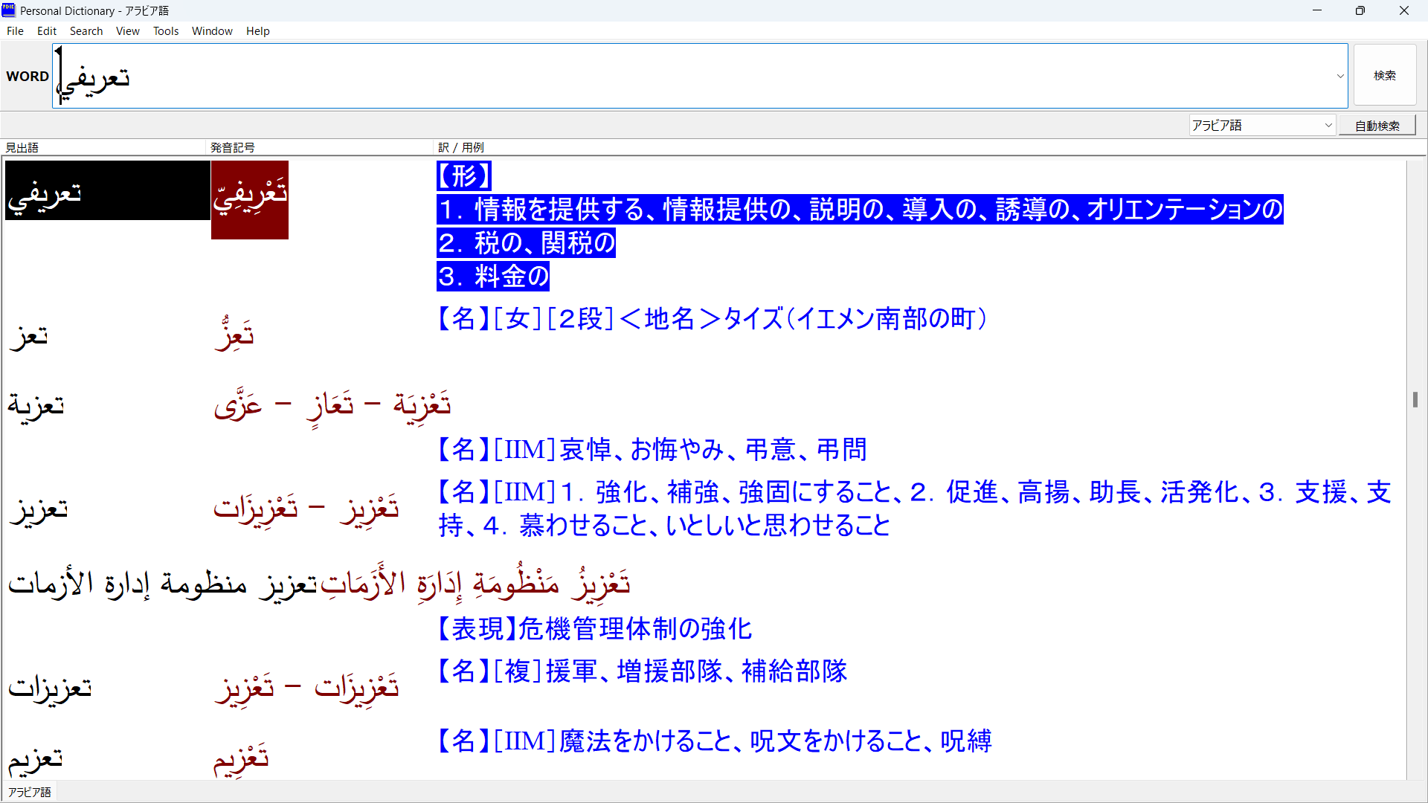Screen dimensions: 1428x803
Task: Click the PDIC application icon in title bar
Action: click(x=8, y=10)
